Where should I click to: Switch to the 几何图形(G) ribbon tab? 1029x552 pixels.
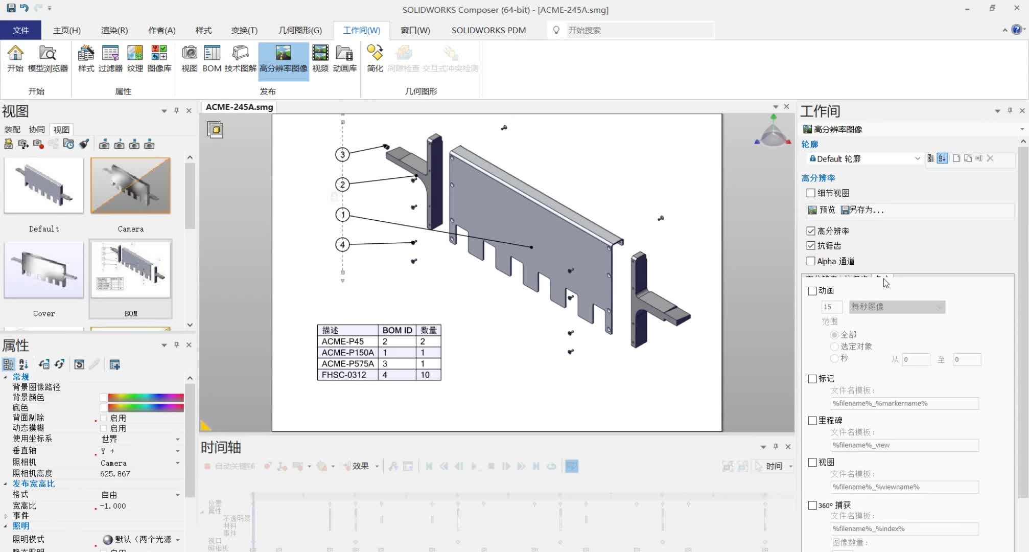(x=300, y=30)
